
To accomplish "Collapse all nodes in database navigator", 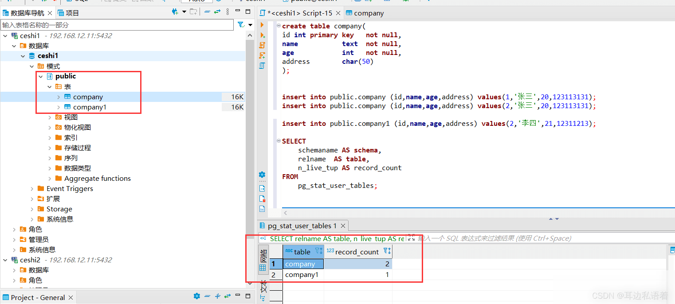I will 207,12.
